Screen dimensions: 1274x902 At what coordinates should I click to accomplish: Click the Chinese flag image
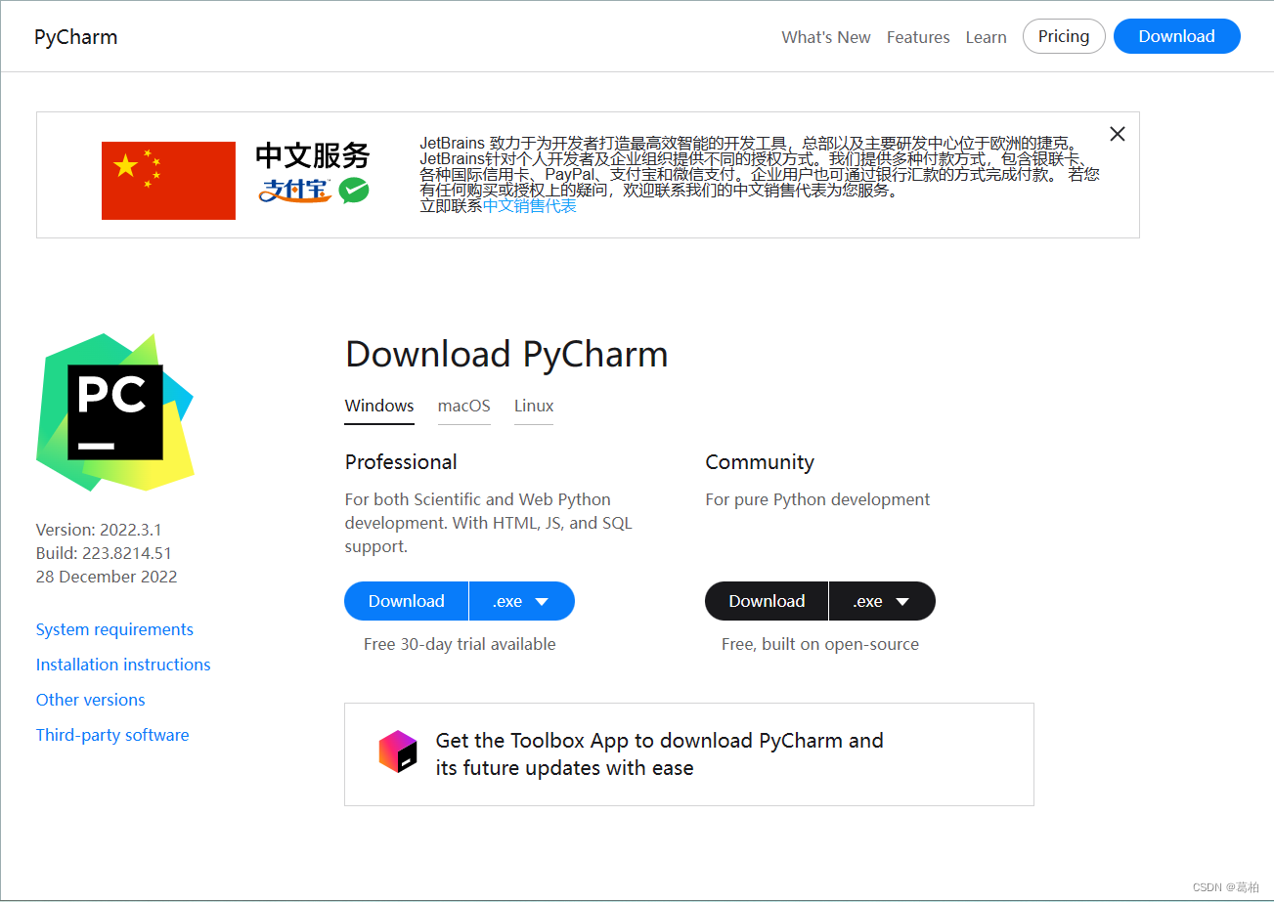tap(168, 181)
